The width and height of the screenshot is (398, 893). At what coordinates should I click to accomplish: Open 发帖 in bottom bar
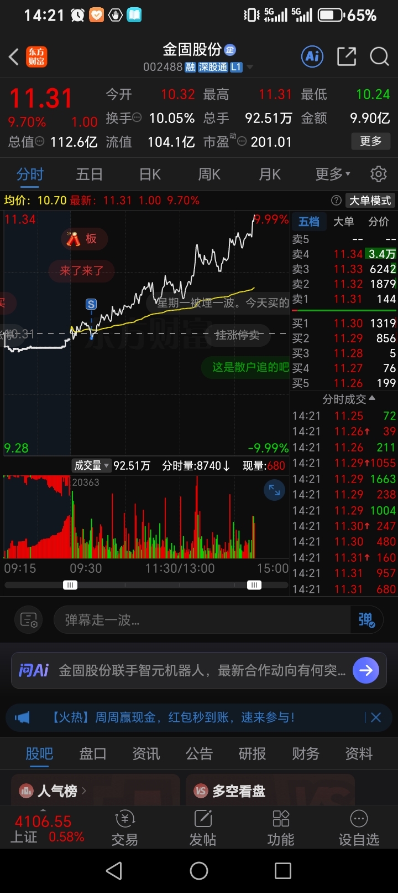pos(203,828)
